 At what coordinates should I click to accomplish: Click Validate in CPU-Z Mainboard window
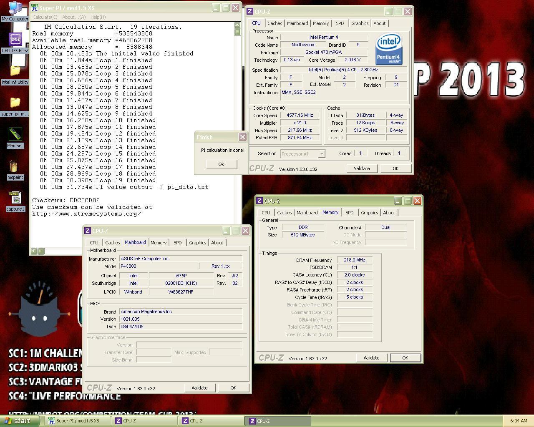click(199, 388)
